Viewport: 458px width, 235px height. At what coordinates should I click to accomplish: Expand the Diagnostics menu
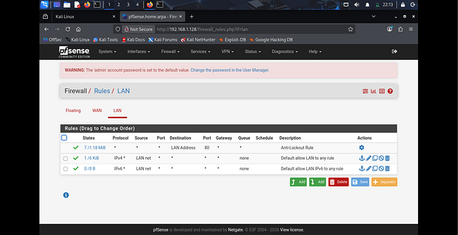point(285,52)
